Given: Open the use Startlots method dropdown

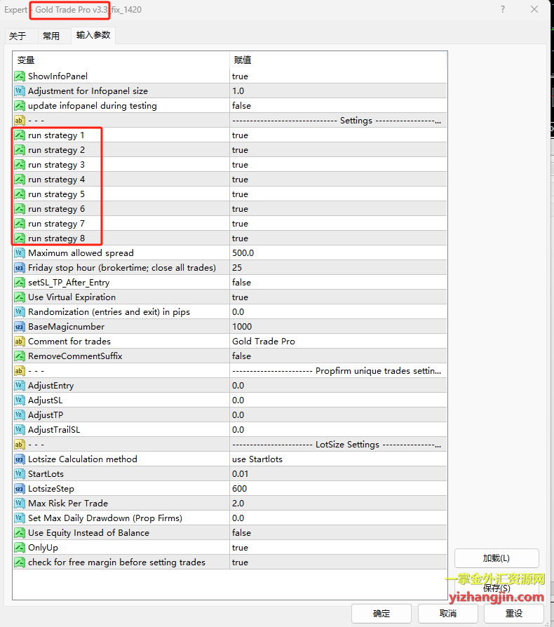Looking at the screenshot, I should 338,459.
